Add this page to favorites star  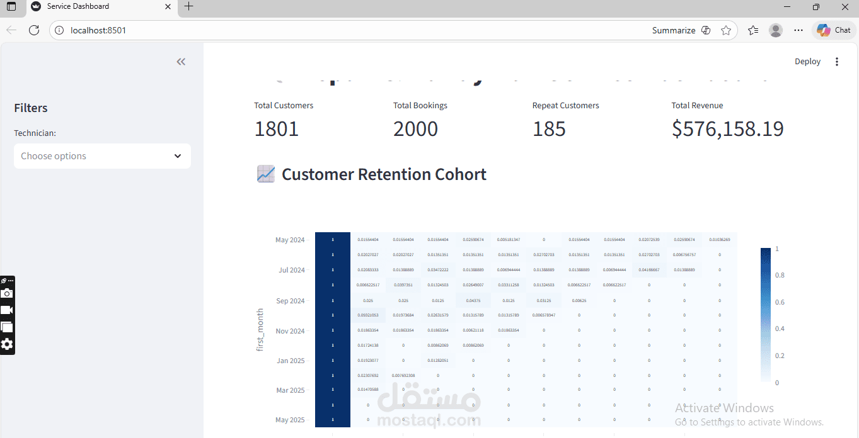(x=726, y=30)
